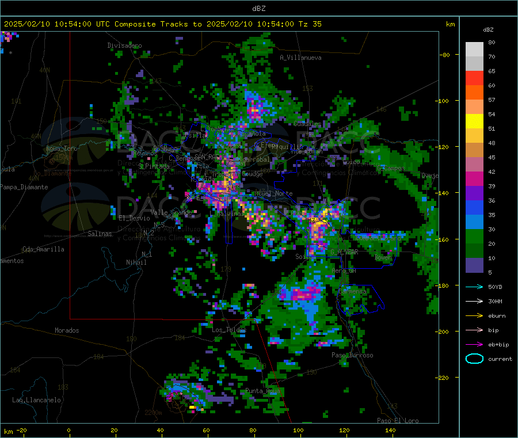Click the 'Bowen' map label
The height and width of the screenshot is (438, 518).
click(383, 257)
